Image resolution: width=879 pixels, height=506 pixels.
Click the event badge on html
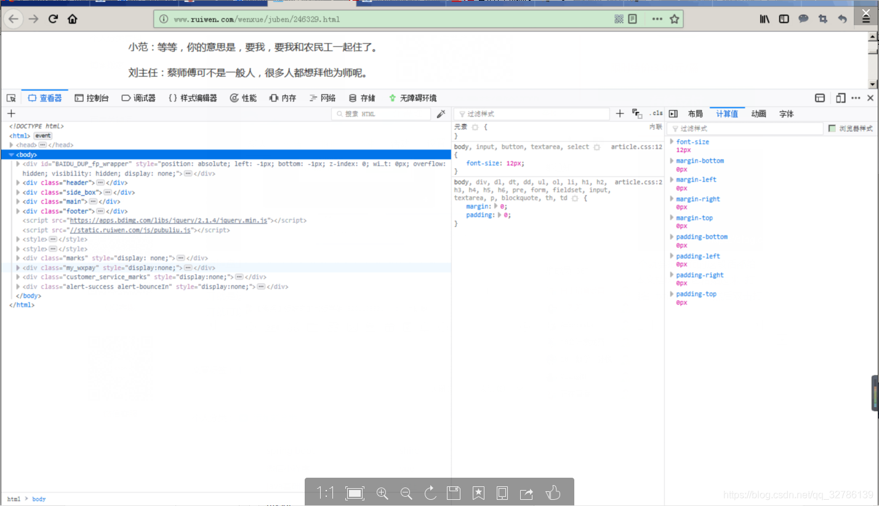point(42,135)
